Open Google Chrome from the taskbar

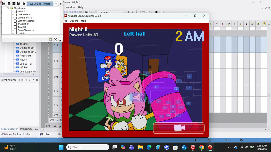click(201, 147)
